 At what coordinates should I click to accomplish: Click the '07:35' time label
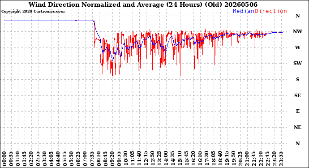92,159
